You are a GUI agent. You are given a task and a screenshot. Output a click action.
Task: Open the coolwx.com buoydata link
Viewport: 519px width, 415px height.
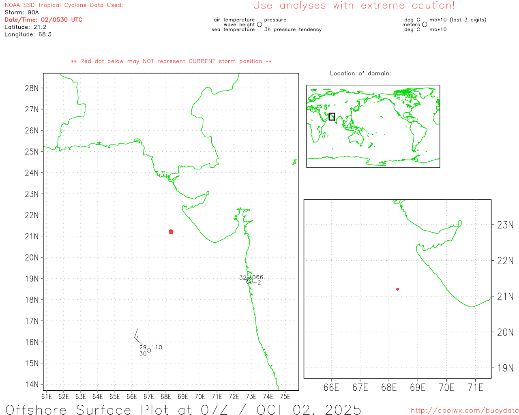(x=465, y=411)
